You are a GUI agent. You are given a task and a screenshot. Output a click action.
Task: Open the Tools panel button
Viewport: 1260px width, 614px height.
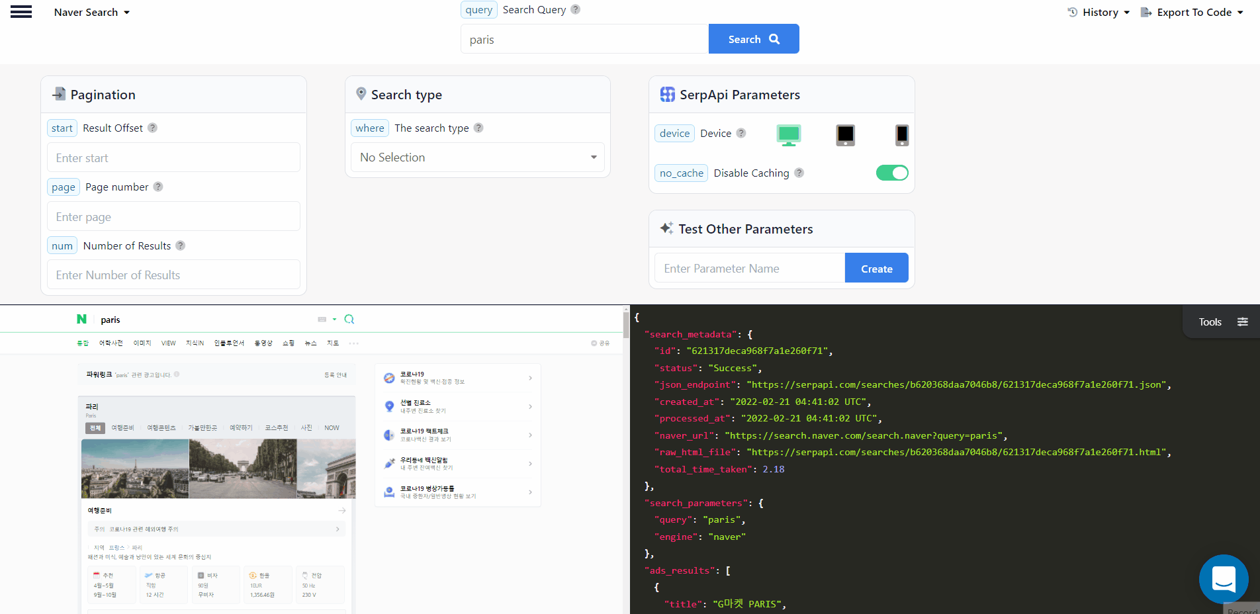tap(1222, 322)
